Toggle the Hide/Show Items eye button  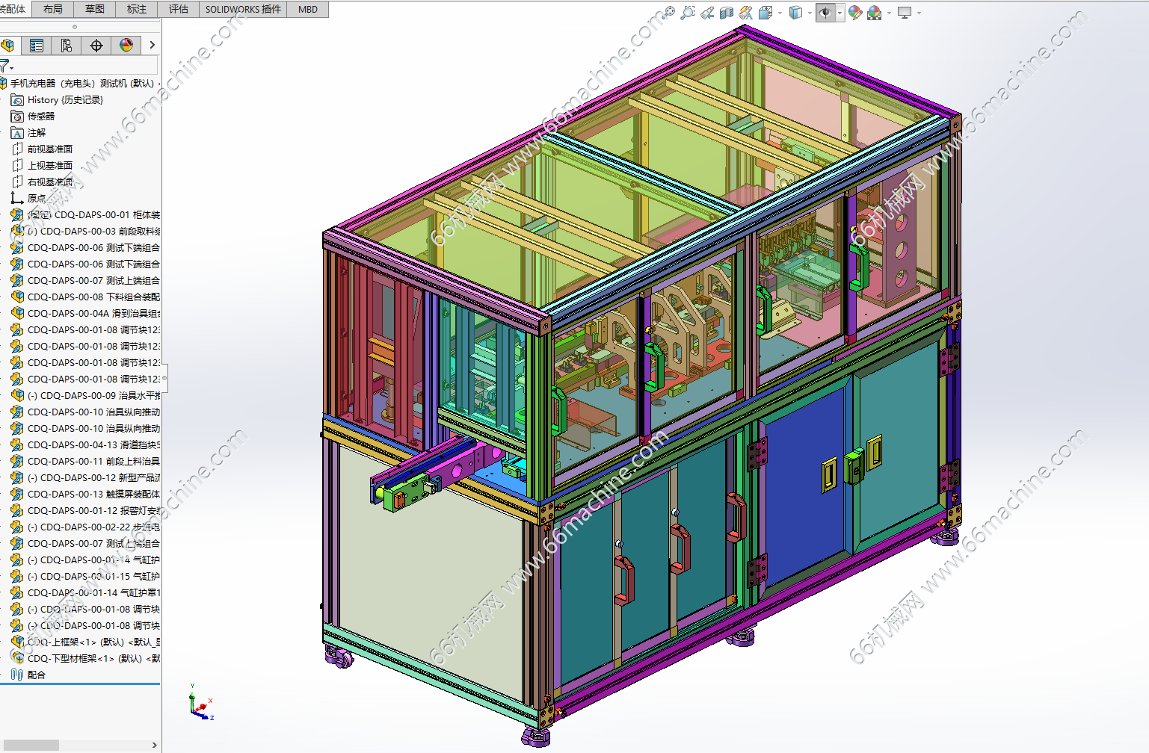coord(825,13)
